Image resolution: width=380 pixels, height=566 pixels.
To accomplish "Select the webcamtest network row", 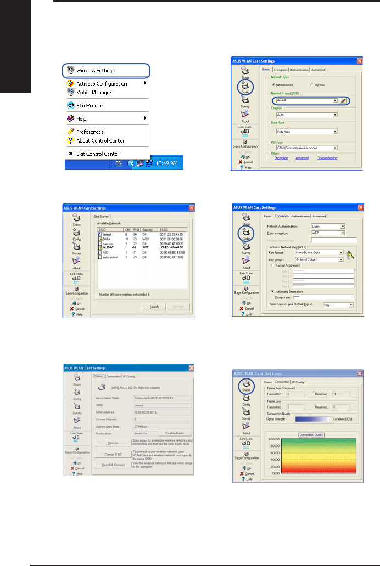I will 142,257.
